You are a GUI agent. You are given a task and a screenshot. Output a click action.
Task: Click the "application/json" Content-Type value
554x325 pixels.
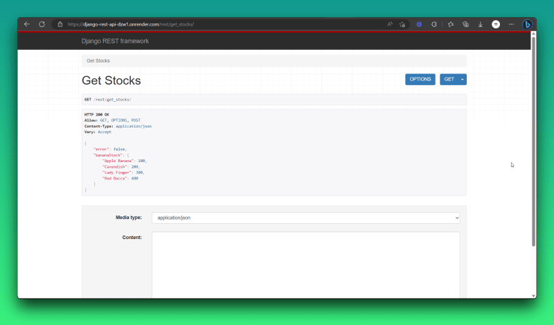[x=134, y=126]
